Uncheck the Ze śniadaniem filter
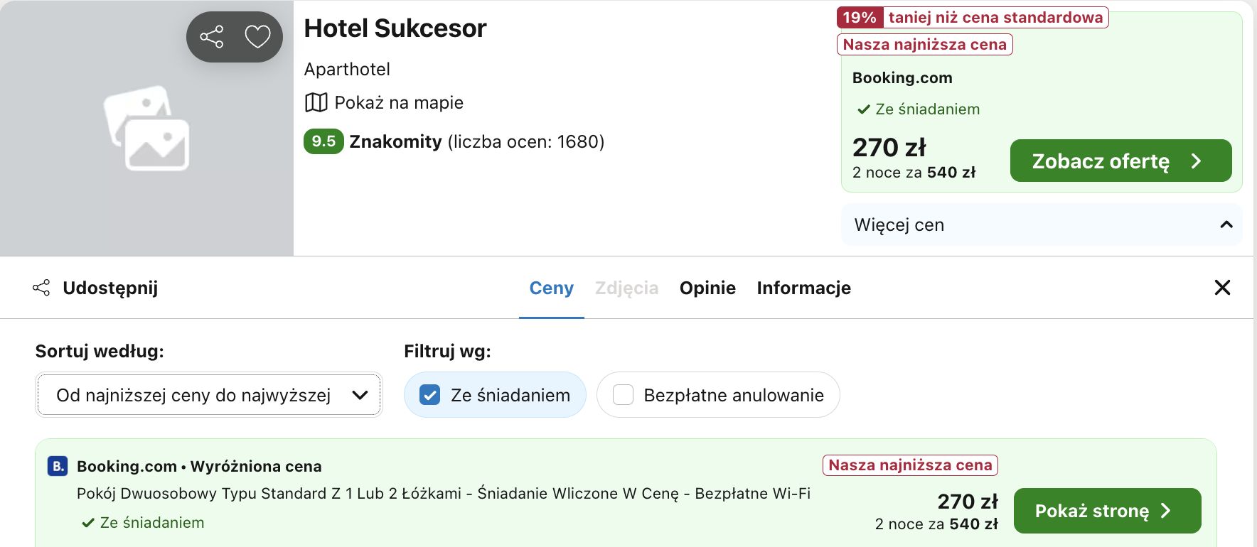Screen dimensions: 1257x547 click(495, 395)
